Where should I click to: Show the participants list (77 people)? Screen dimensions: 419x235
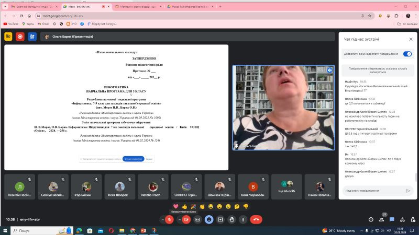[x=381, y=219]
